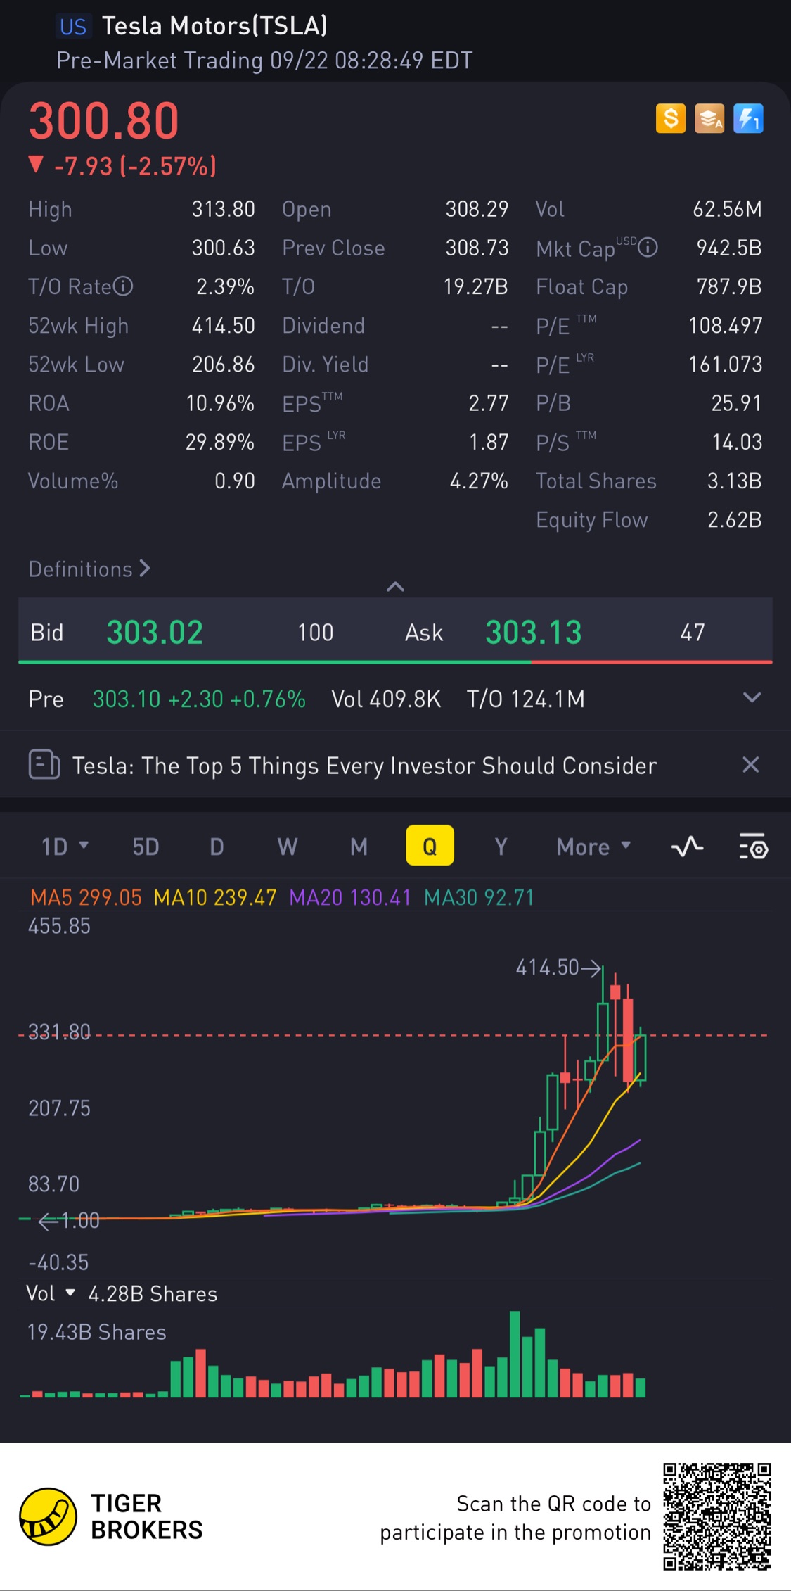Open Definitions link
Image resolution: width=791 pixels, height=1591 pixels.
[x=89, y=569]
